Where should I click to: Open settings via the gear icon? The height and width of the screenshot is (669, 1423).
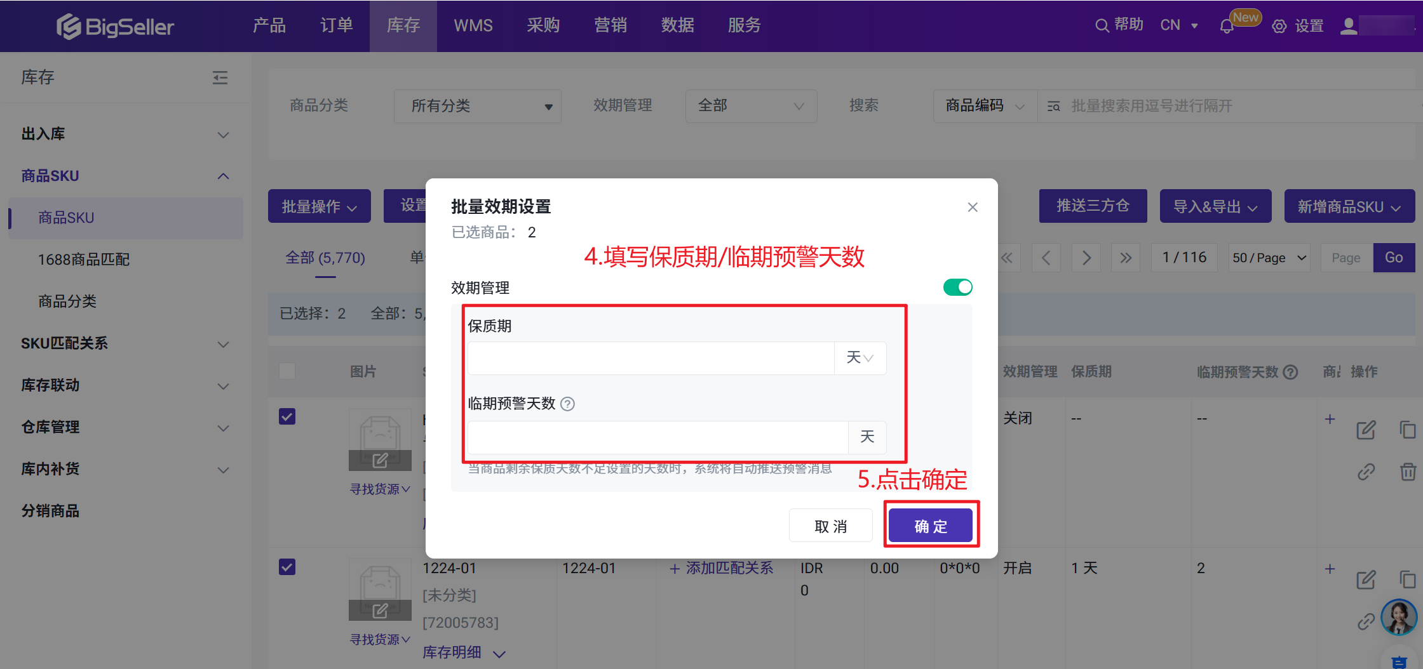coord(1279,27)
